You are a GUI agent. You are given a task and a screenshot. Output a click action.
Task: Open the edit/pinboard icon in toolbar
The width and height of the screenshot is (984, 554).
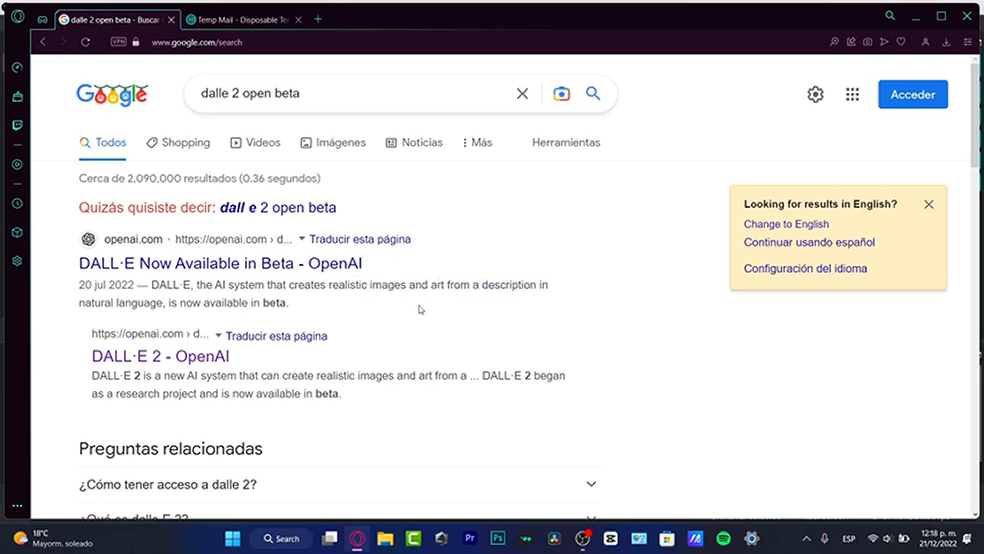(x=851, y=42)
